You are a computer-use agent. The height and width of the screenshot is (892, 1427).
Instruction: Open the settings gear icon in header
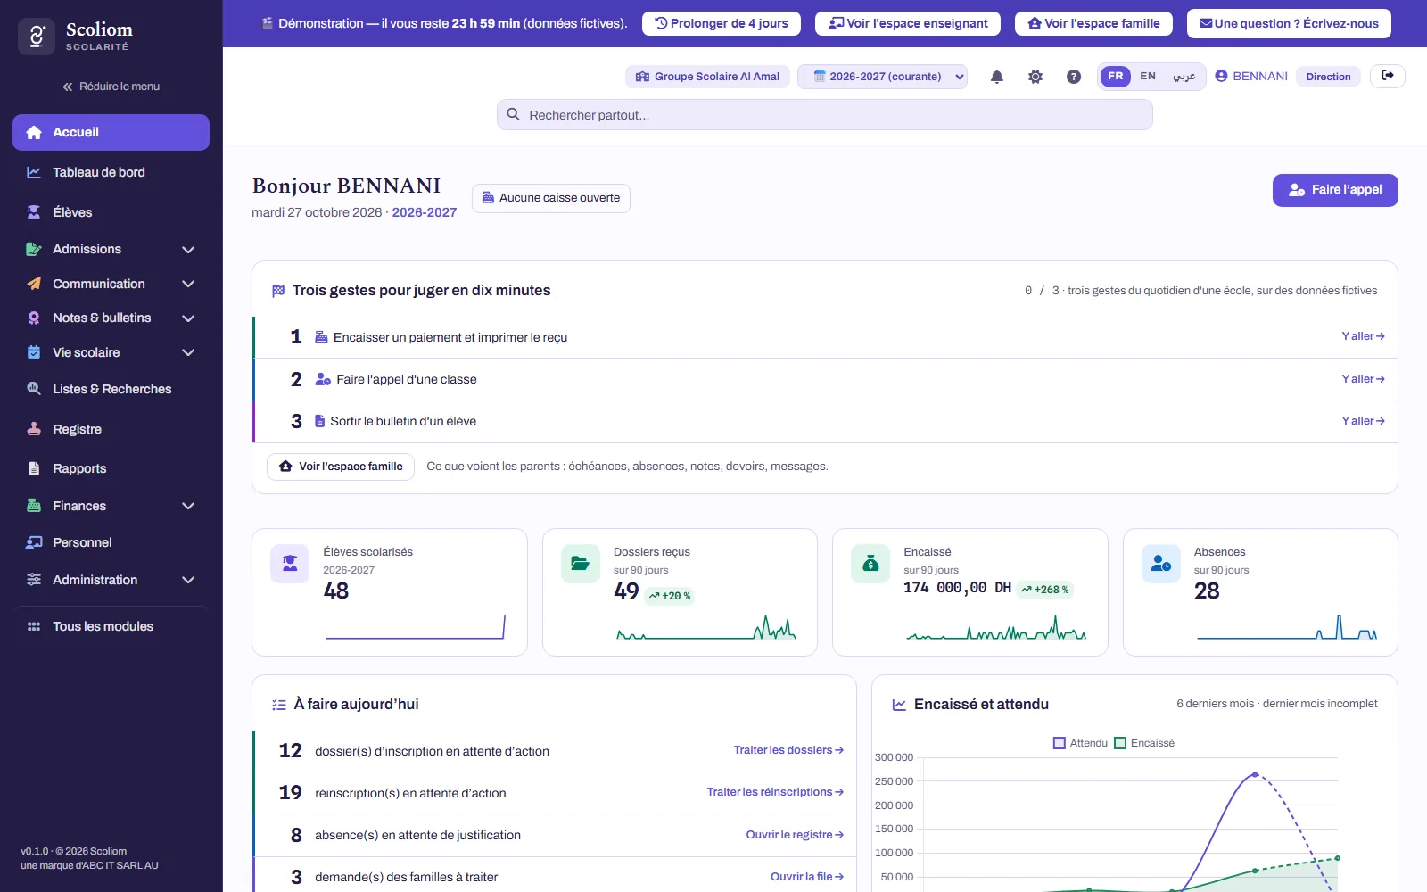pos(1035,77)
